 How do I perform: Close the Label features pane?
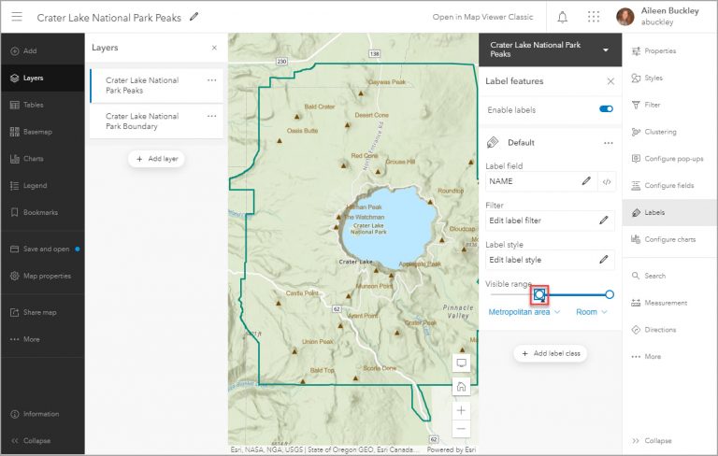[x=610, y=81]
